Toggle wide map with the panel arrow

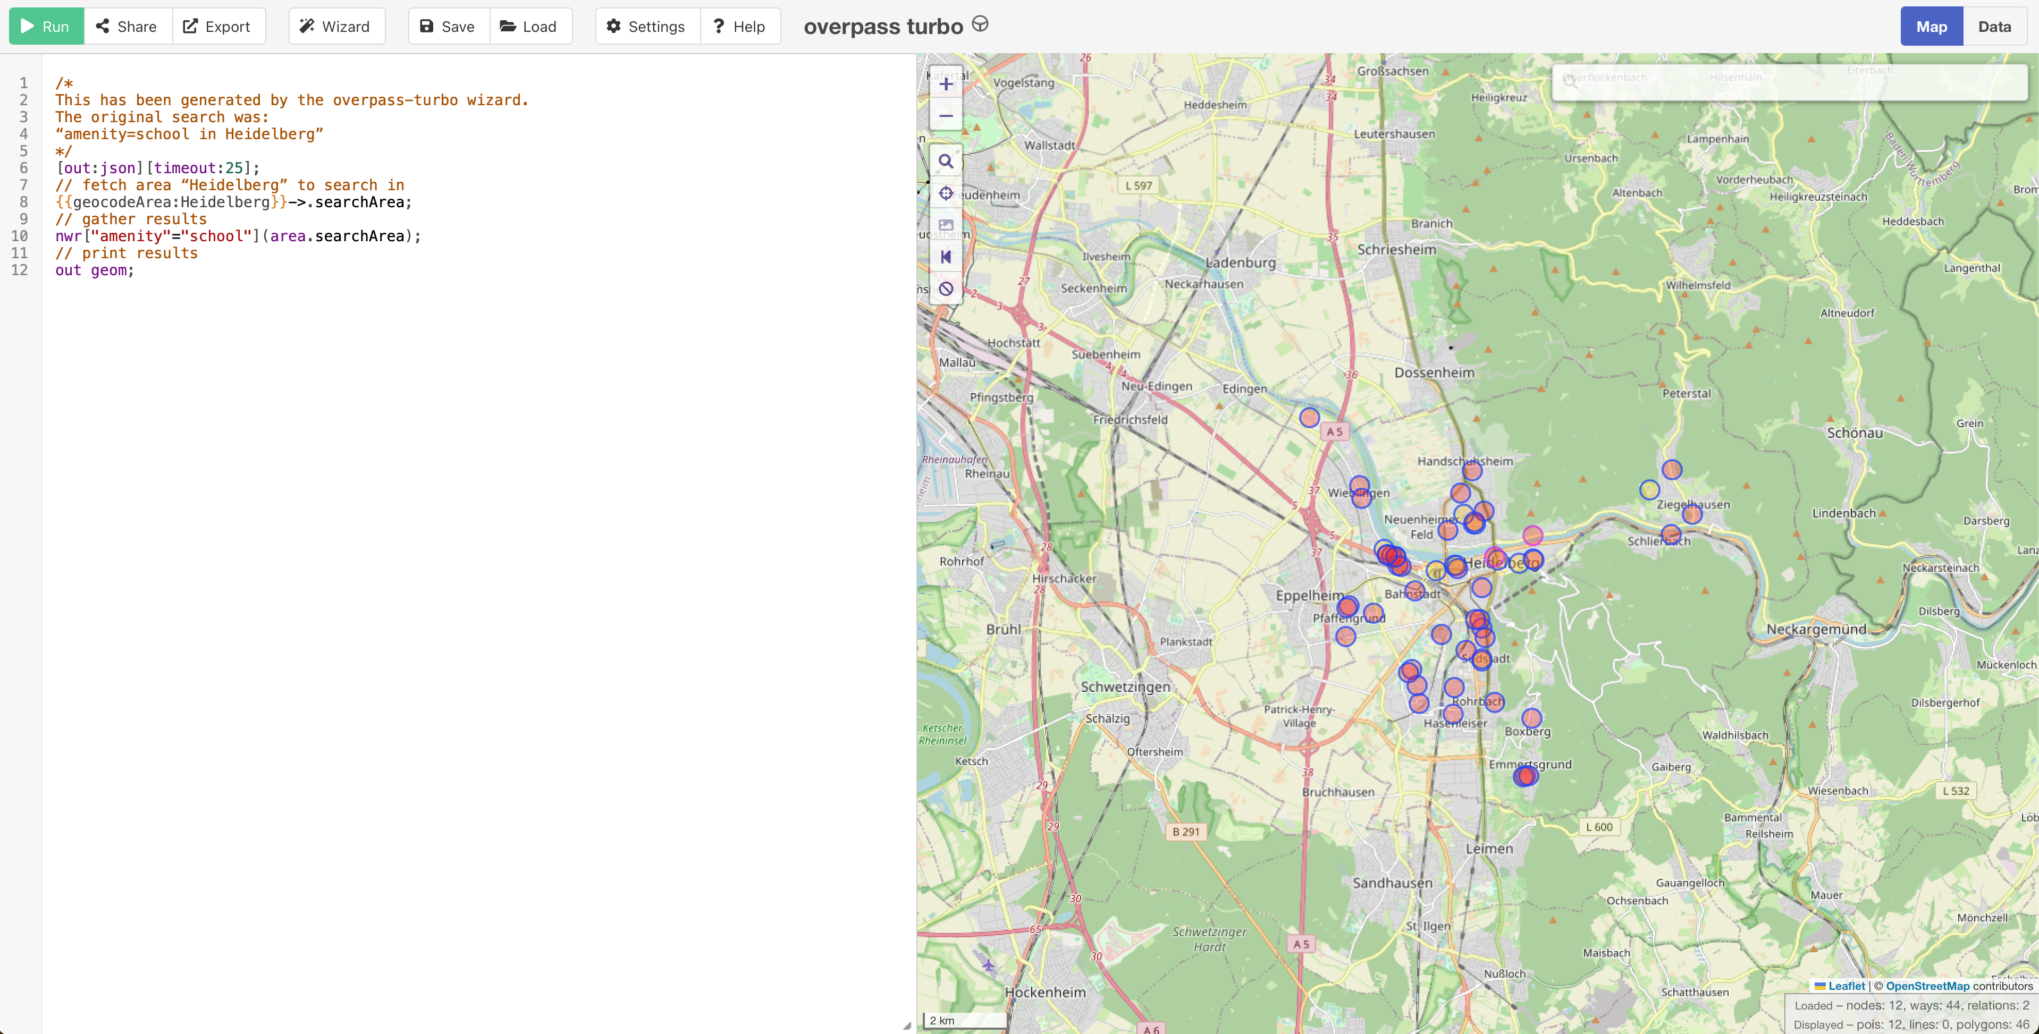click(x=945, y=257)
